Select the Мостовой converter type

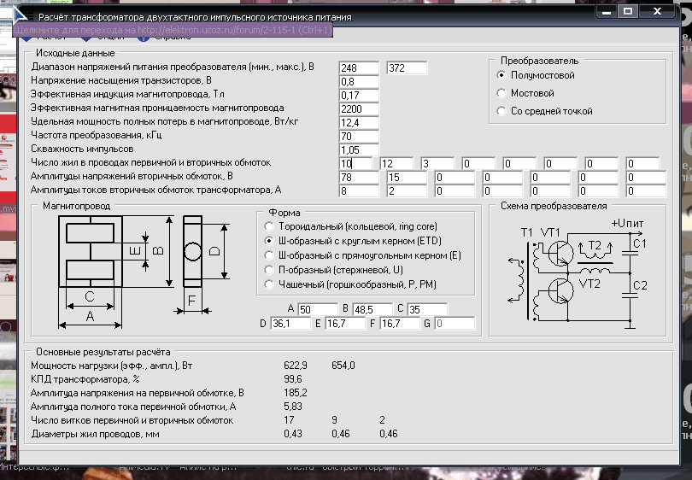point(501,93)
